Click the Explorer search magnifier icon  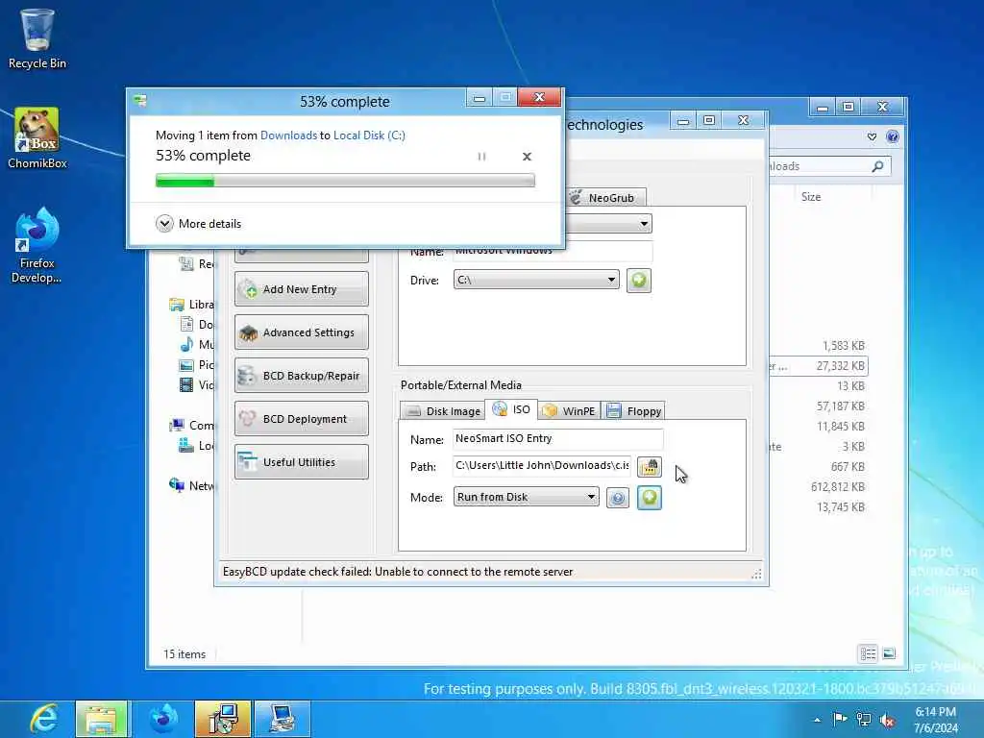point(878,166)
